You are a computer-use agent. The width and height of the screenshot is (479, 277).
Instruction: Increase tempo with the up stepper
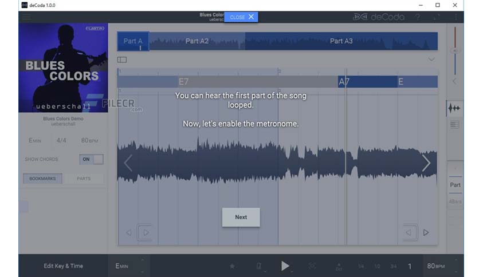pyautogui.click(x=456, y=260)
